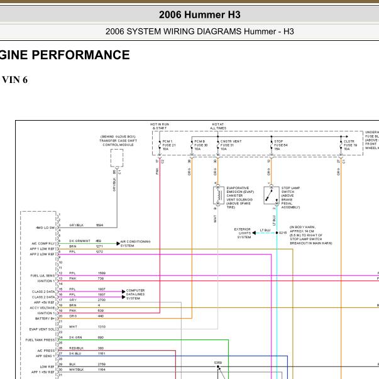The width and height of the screenshot is (379, 379).
Task: Click circuit number 1310 on white wire
Action: coord(102,327)
